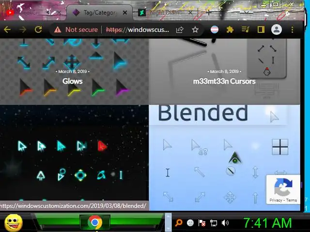
Task: Open a new browser tab
Action: click(208, 13)
